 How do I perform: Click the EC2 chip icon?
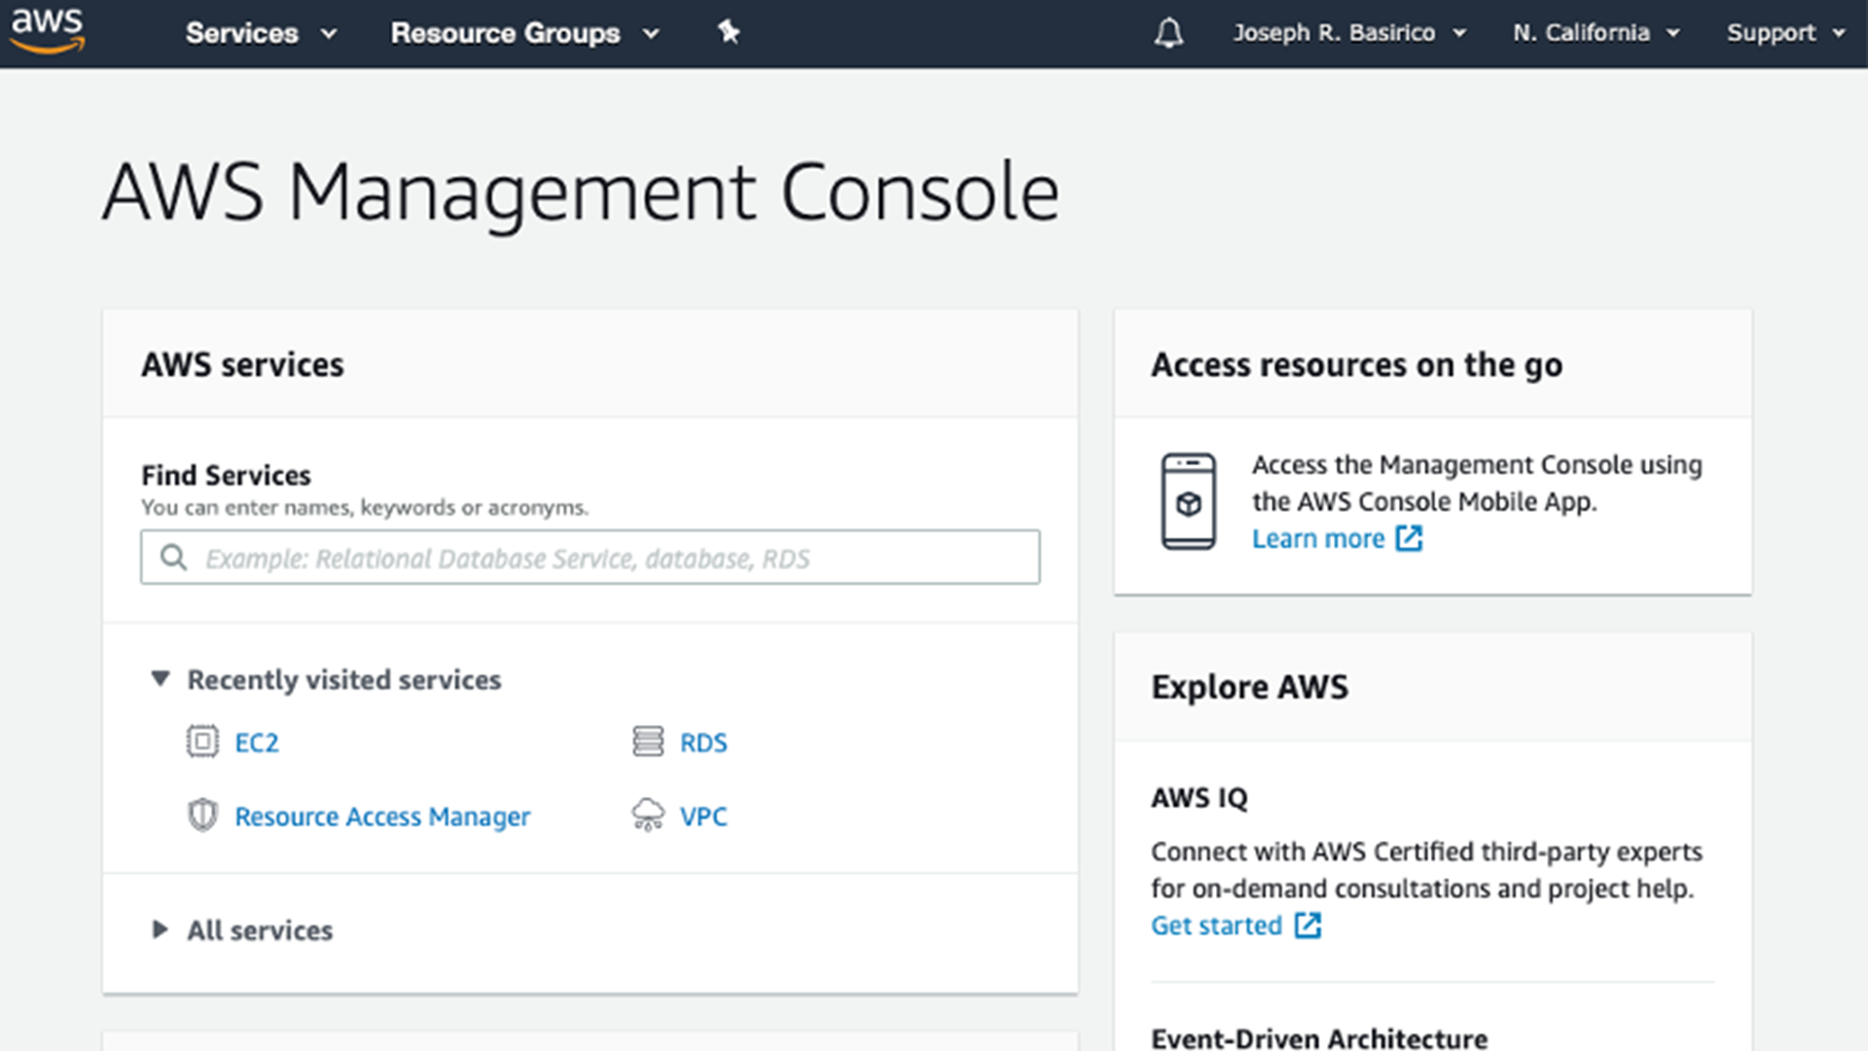tap(202, 742)
